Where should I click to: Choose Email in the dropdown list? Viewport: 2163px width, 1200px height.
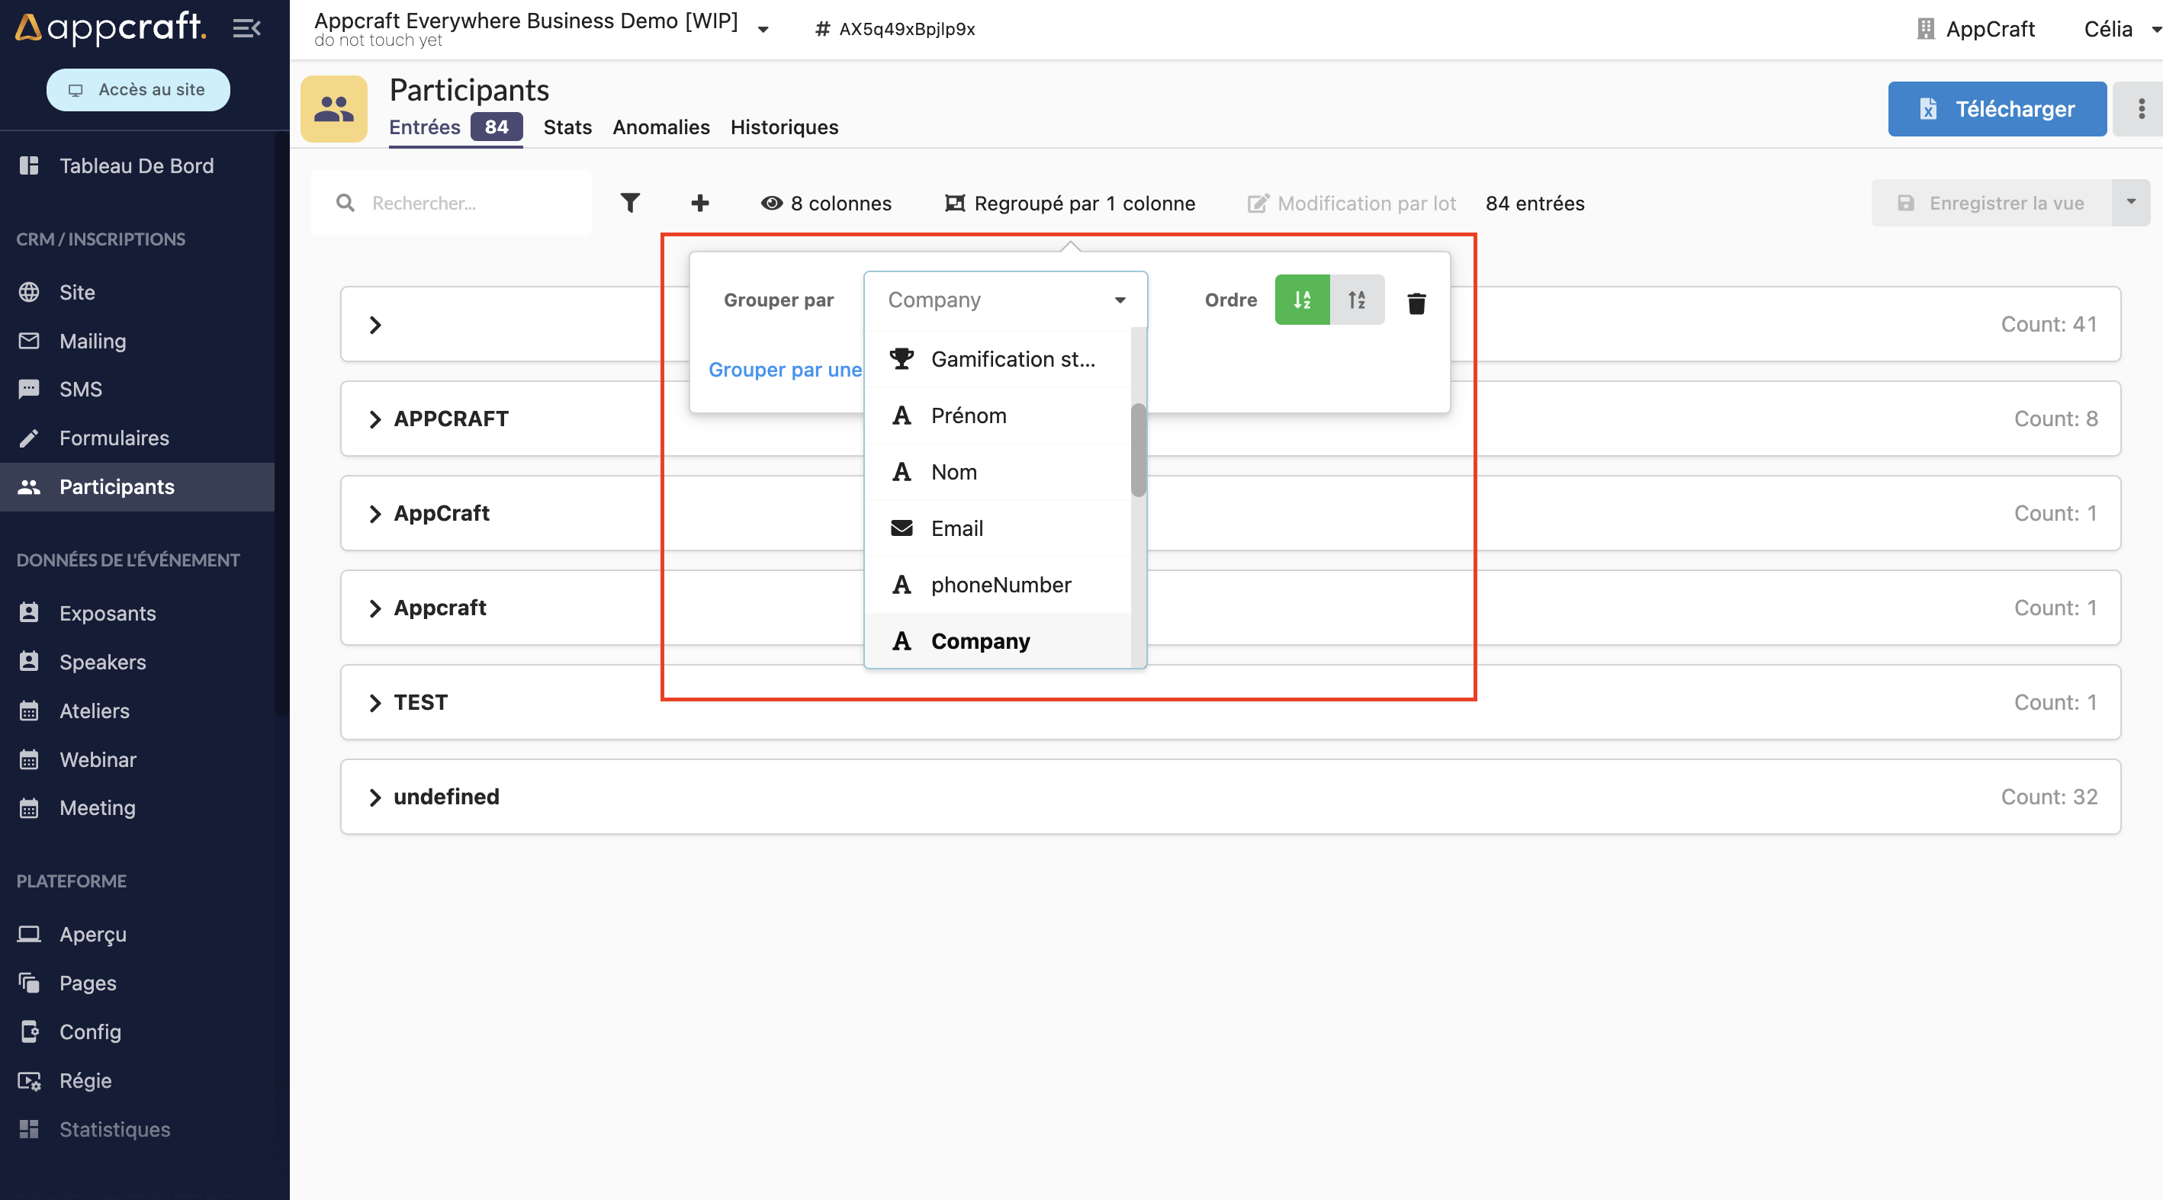coord(956,528)
